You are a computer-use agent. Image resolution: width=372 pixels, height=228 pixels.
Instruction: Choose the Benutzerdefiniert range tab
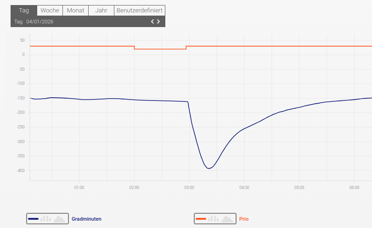point(139,11)
